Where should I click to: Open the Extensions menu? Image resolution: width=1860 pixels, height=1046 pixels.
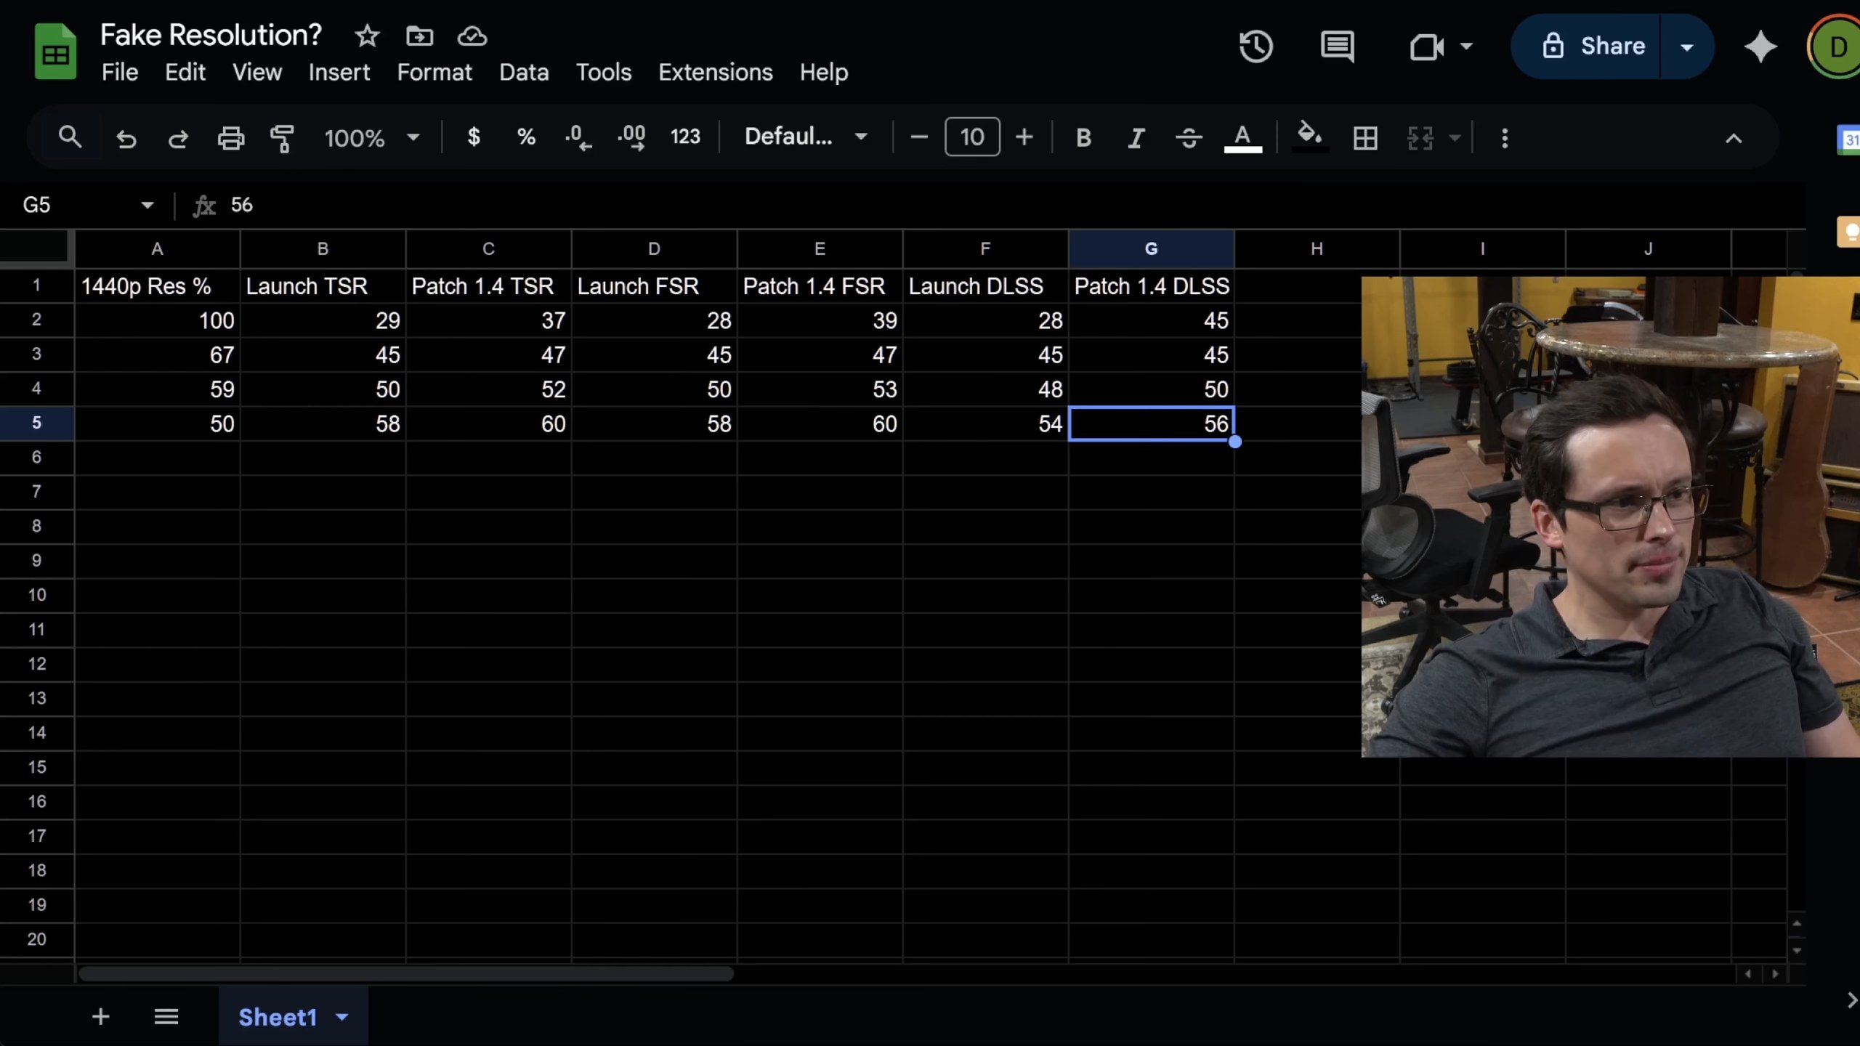pyautogui.click(x=715, y=72)
